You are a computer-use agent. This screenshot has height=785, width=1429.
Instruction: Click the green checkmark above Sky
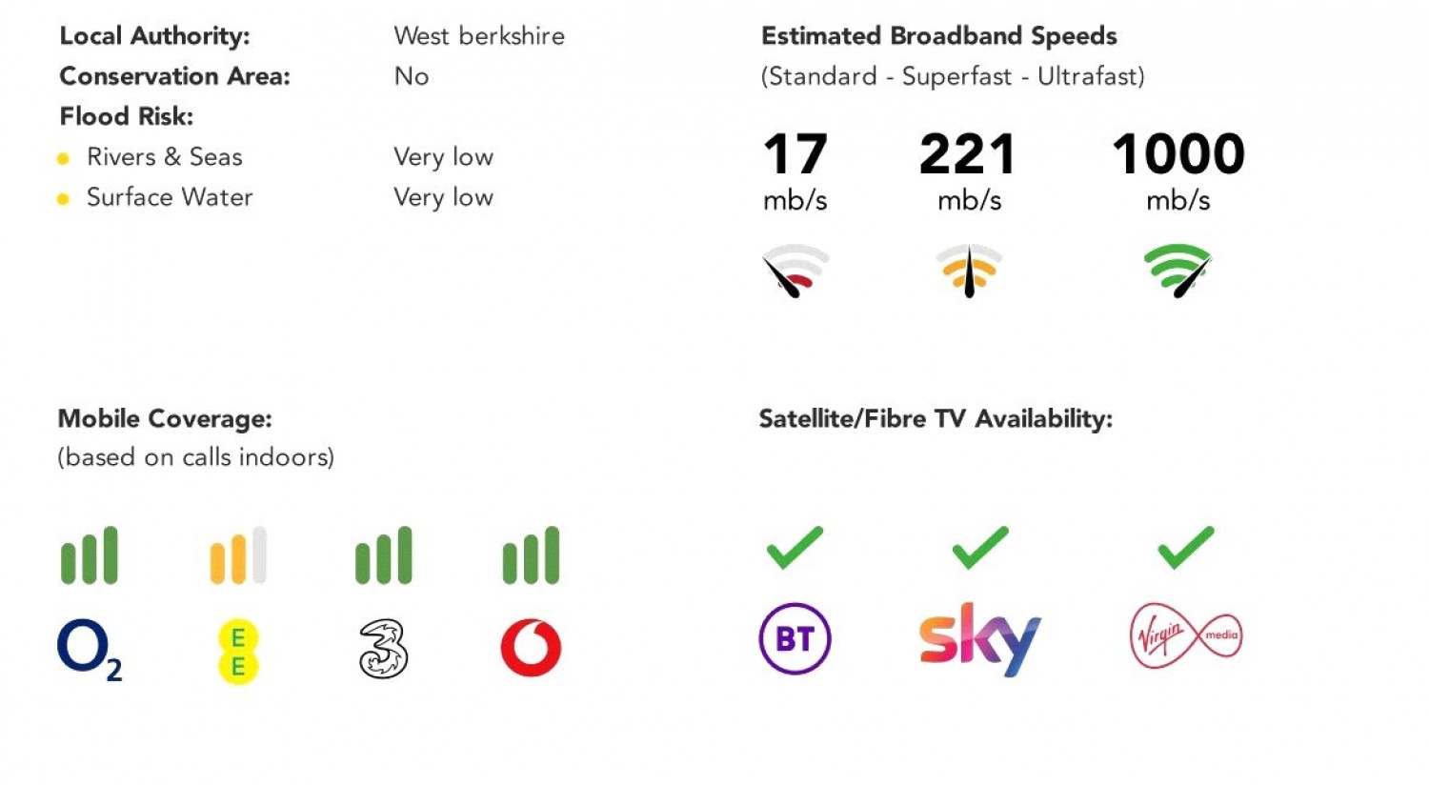pos(979,548)
